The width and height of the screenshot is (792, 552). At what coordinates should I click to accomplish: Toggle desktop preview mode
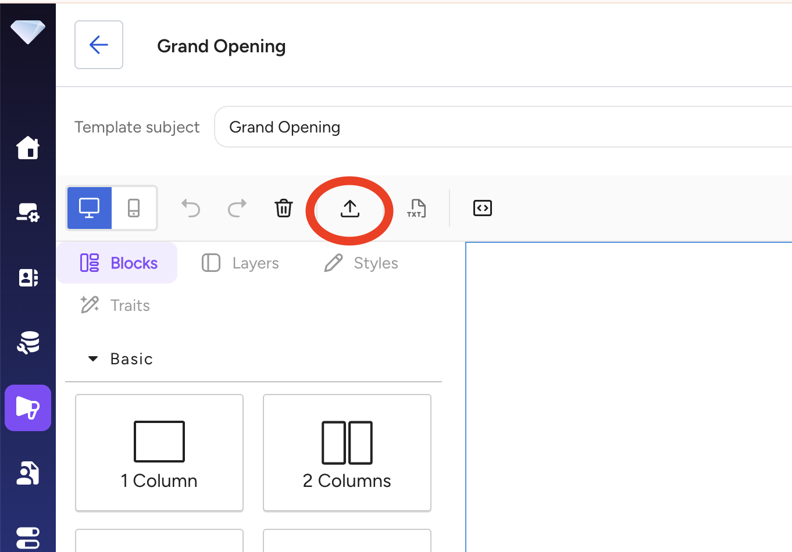[x=90, y=207]
